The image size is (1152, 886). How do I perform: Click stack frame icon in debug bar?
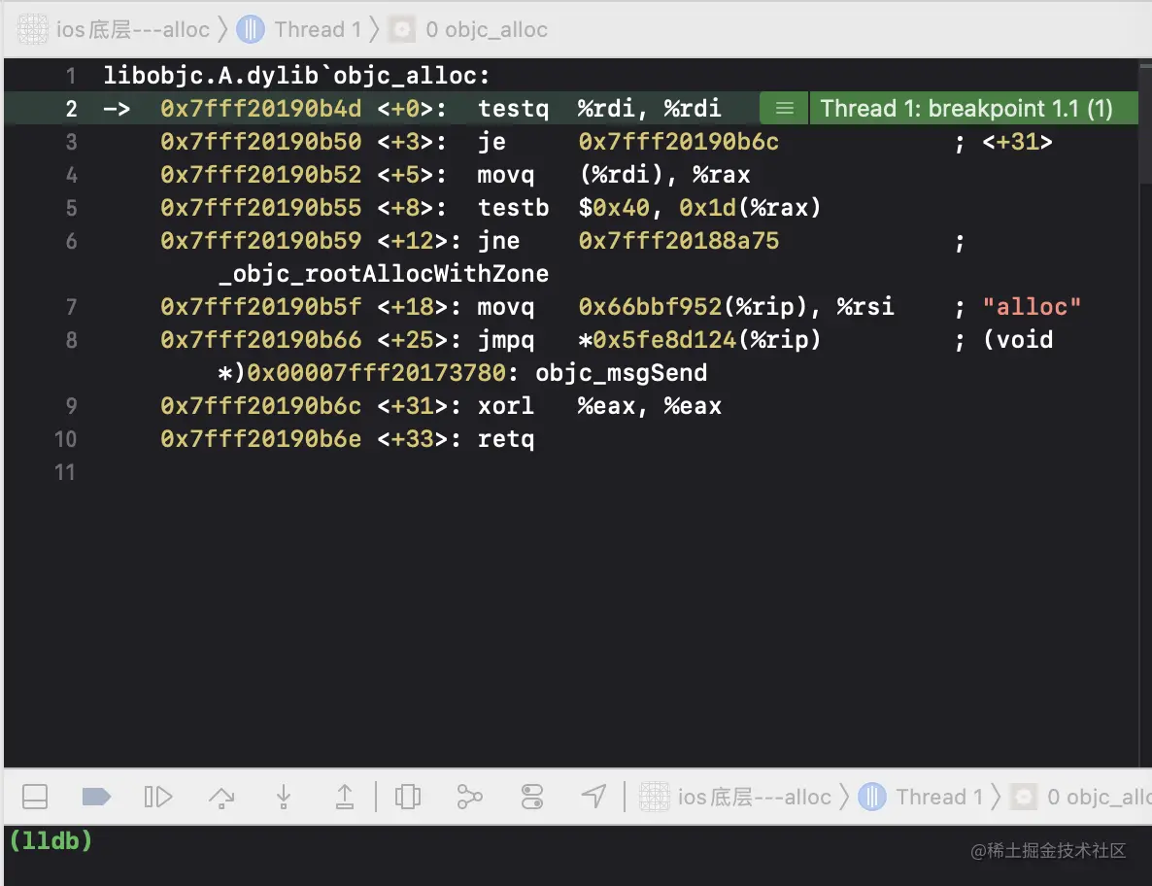pos(1024,797)
